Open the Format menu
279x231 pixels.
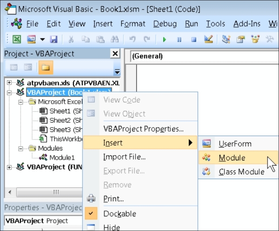click(133, 24)
